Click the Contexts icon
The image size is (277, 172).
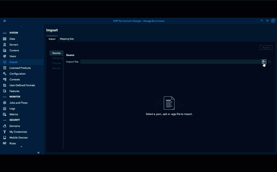tap(5, 80)
